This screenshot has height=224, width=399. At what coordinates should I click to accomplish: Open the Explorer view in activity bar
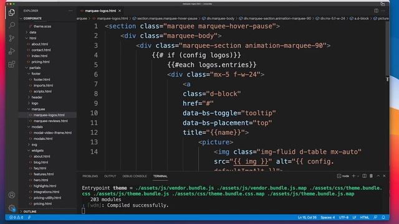coord(12,12)
